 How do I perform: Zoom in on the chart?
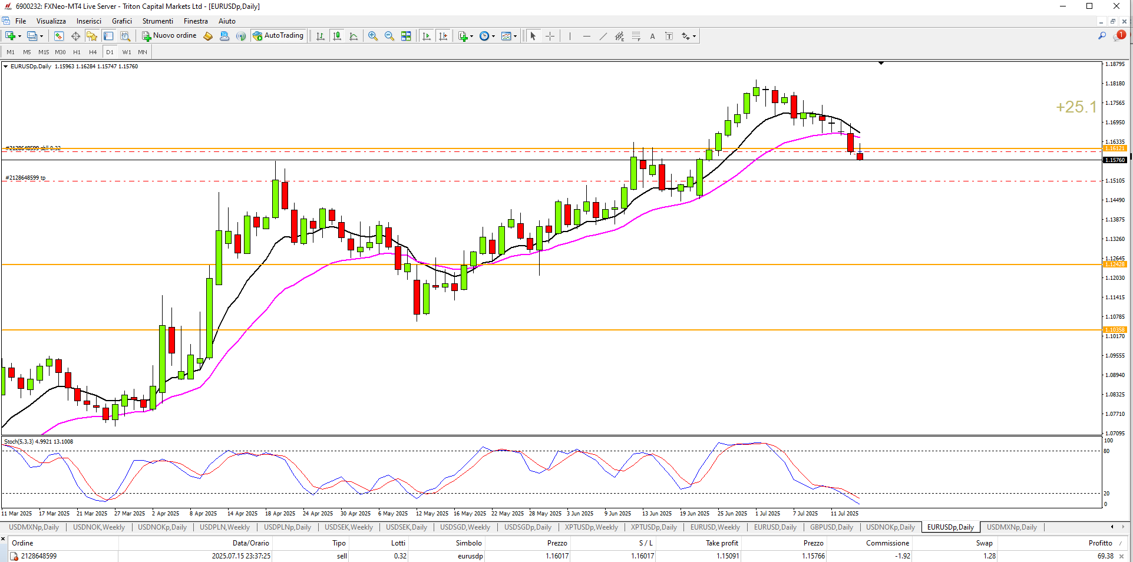point(373,36)
